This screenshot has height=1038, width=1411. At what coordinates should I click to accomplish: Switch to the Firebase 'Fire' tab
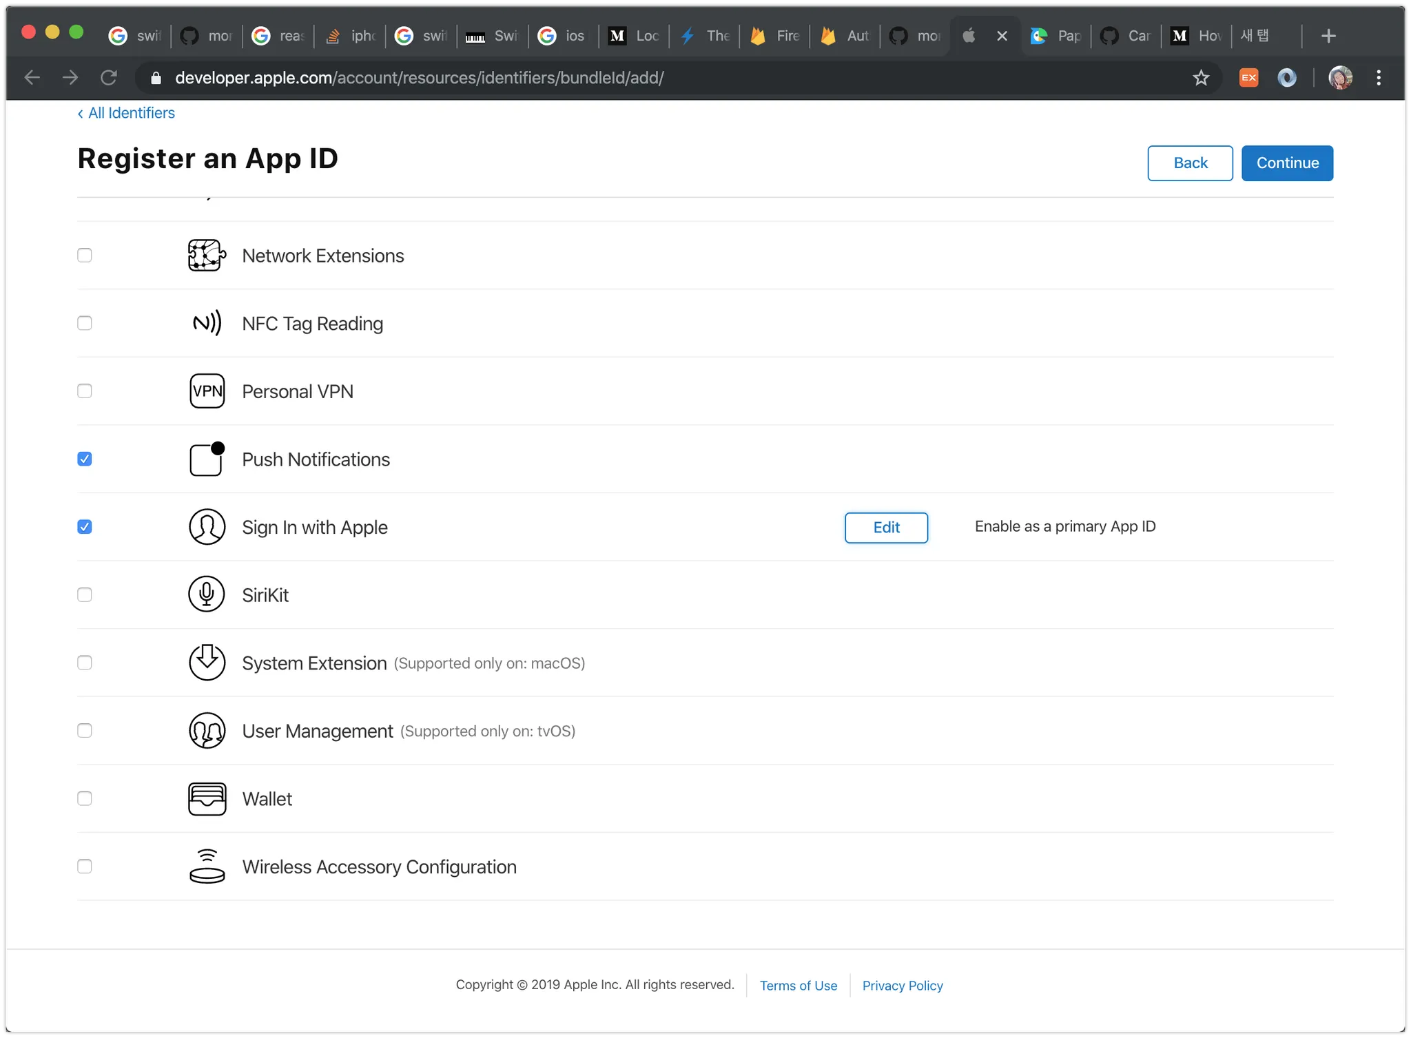775,36
